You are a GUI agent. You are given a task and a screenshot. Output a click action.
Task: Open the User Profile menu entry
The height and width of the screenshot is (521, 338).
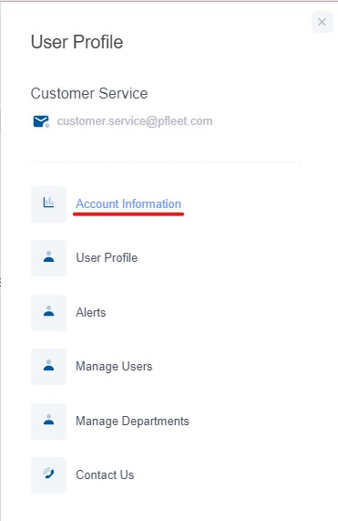coord(107,258)
